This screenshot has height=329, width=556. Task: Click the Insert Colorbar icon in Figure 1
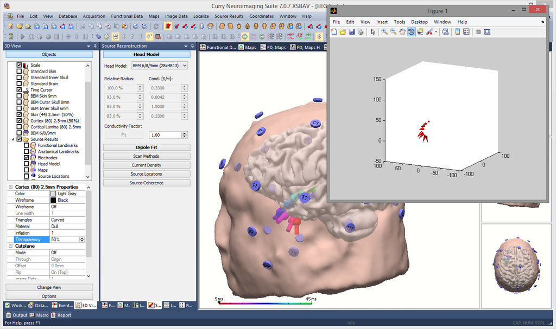tap(457, 32)
